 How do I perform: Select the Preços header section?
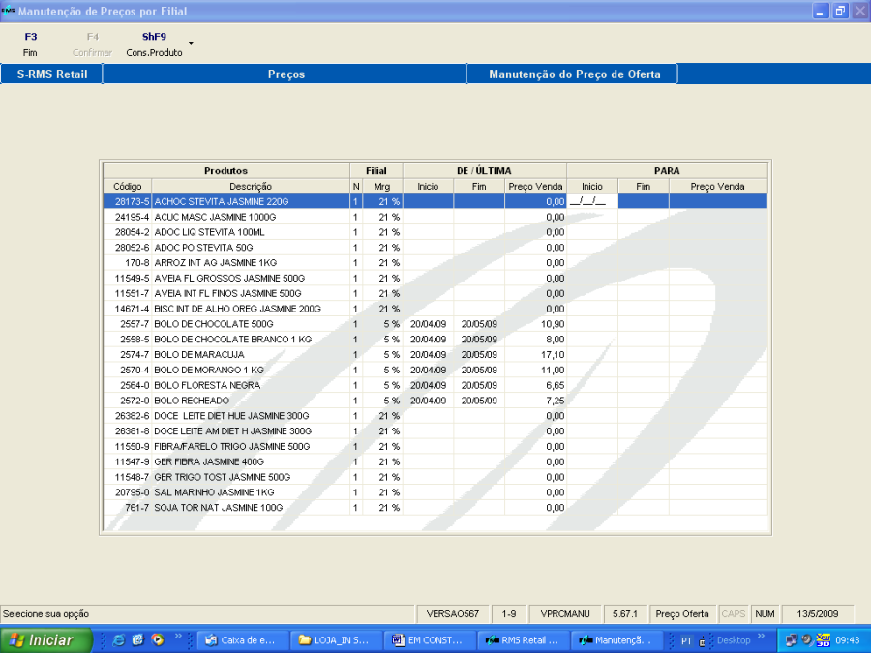(285, 74)
